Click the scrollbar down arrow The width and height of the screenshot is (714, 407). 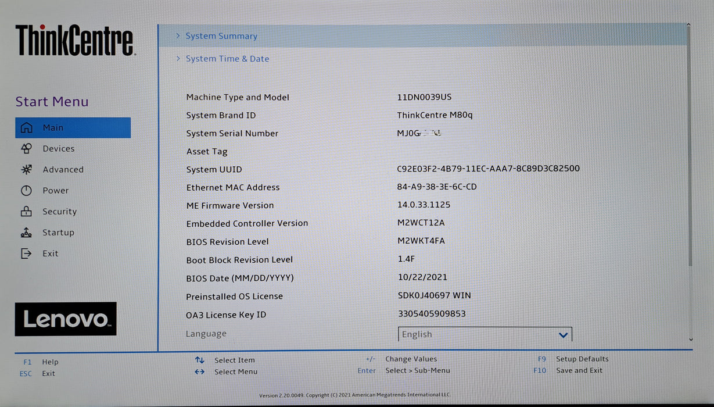pos(690,339)
